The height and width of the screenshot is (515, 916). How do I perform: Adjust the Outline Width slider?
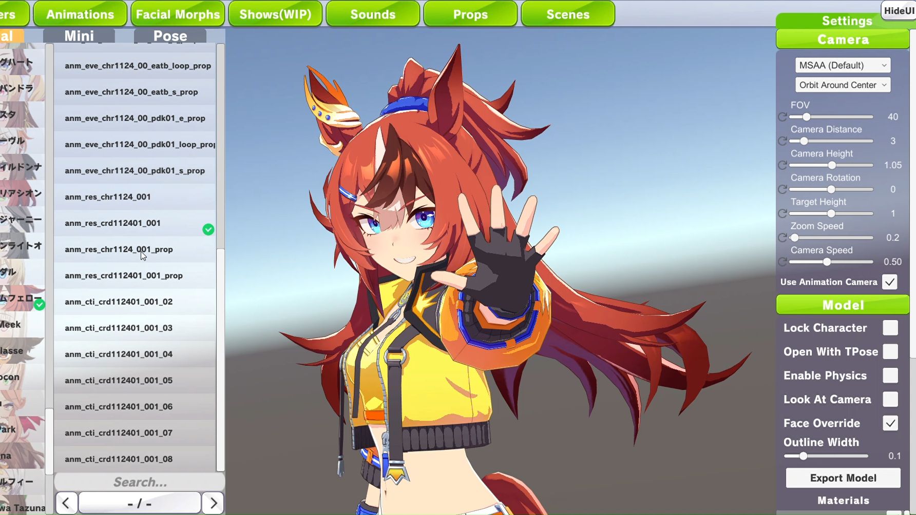pos(826,456)
